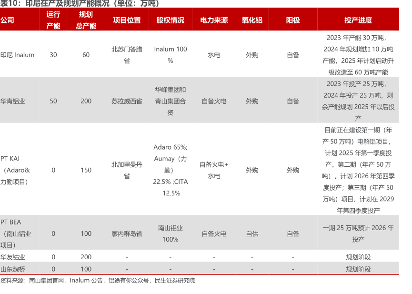Click the 氧化铝 column header
The width and height of the screenshot is (412, 294).
coord(252,20)
